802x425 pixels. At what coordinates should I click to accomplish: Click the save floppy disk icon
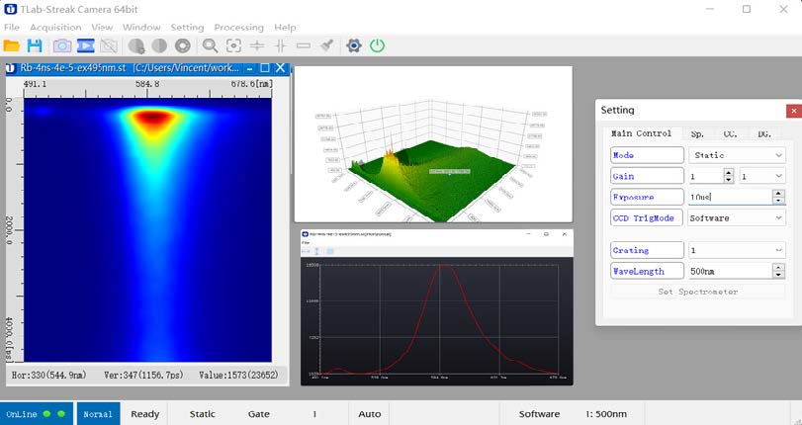(35, 45)
